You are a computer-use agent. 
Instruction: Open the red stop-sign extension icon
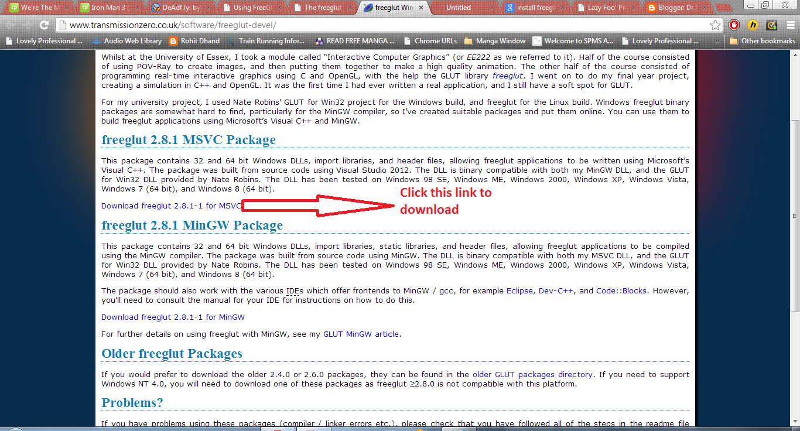tap(734, 25)
